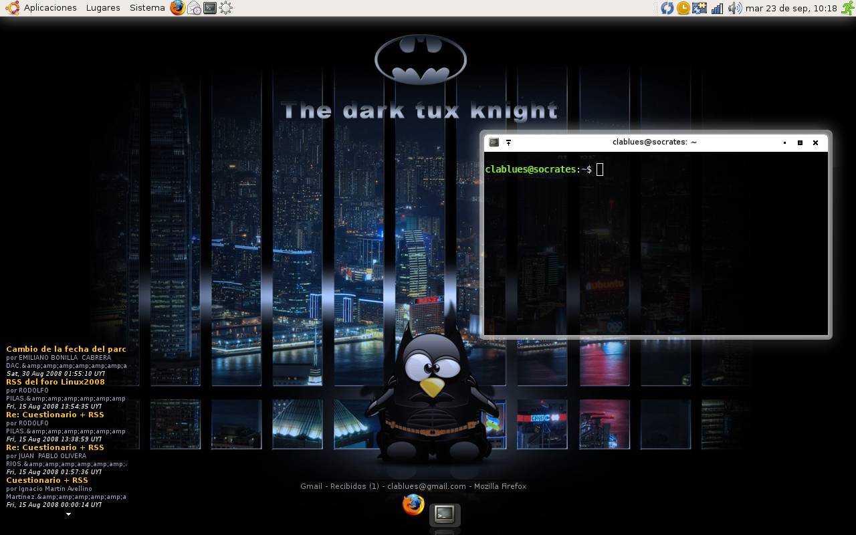Open the Lugares menu
856x535 pixels.
tap(103, 8)
